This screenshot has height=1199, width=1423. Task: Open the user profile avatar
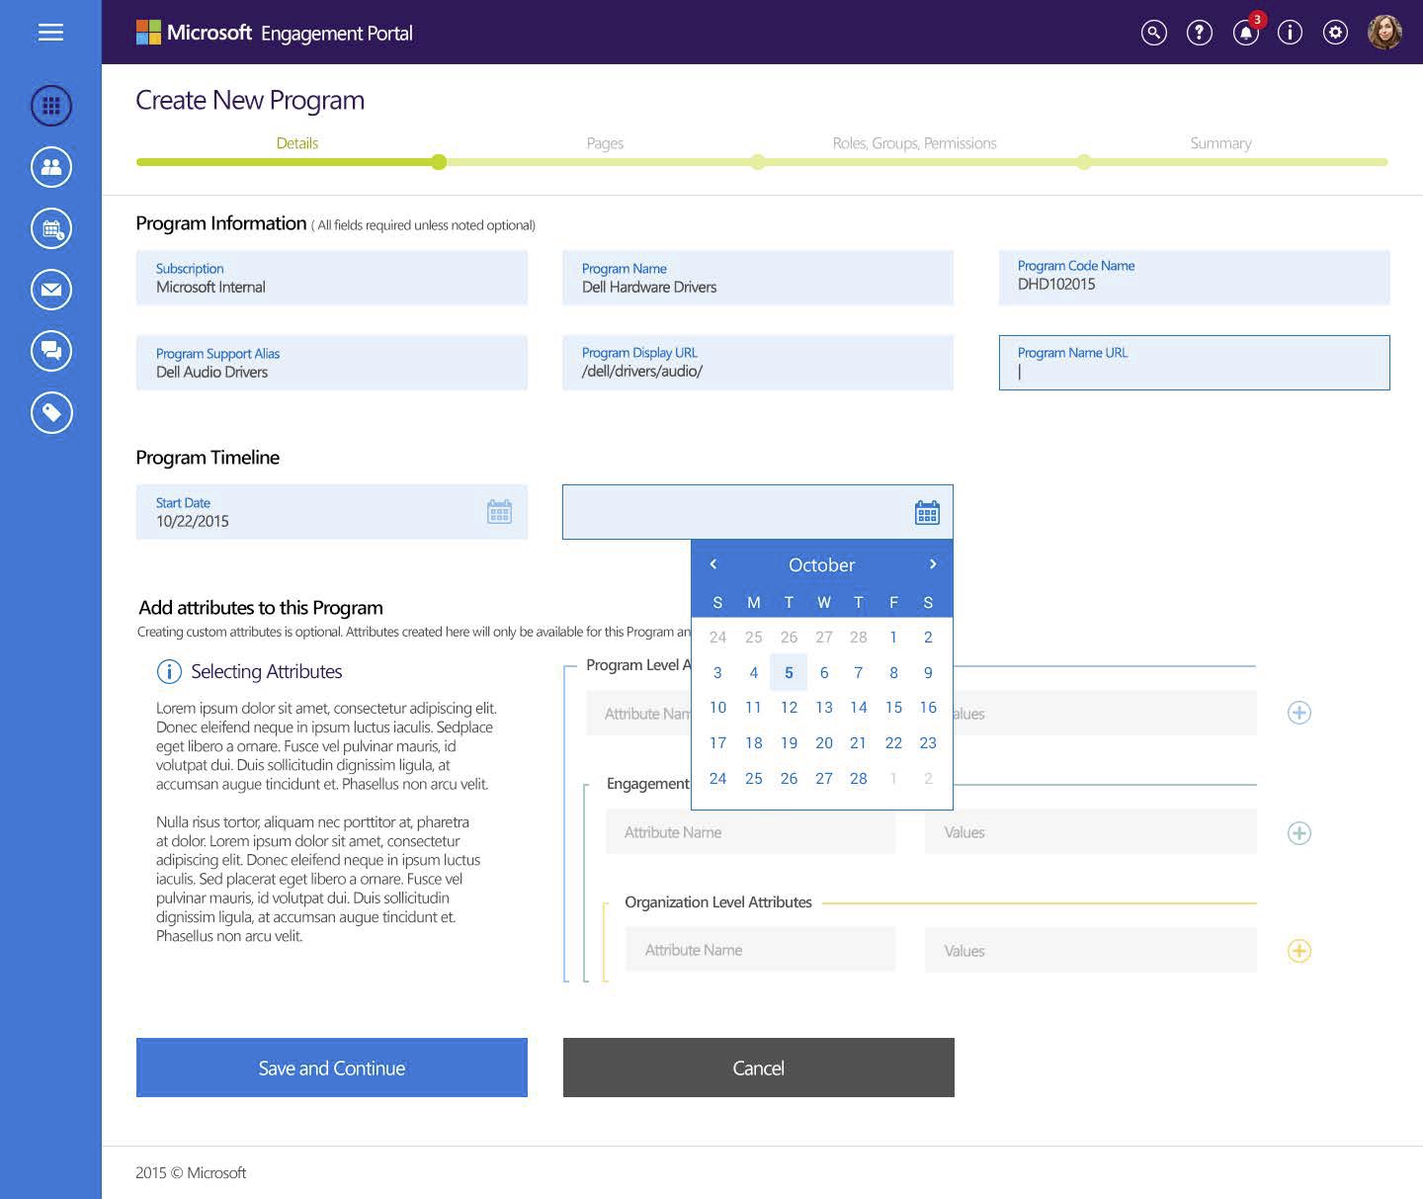1384,32
